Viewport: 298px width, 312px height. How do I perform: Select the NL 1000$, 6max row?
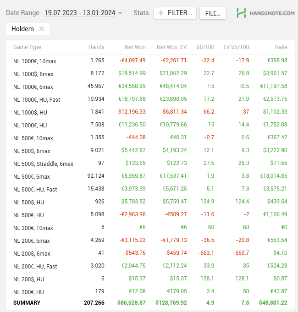click(x=150, y=73)
